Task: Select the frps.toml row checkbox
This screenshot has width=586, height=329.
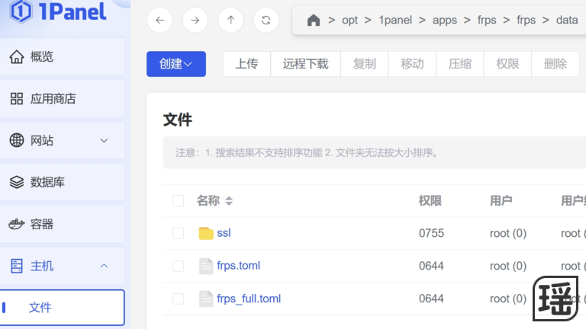Action: [178, 266]
